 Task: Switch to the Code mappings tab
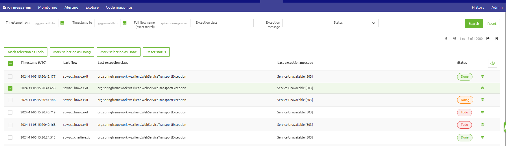[x=119, y=8]
